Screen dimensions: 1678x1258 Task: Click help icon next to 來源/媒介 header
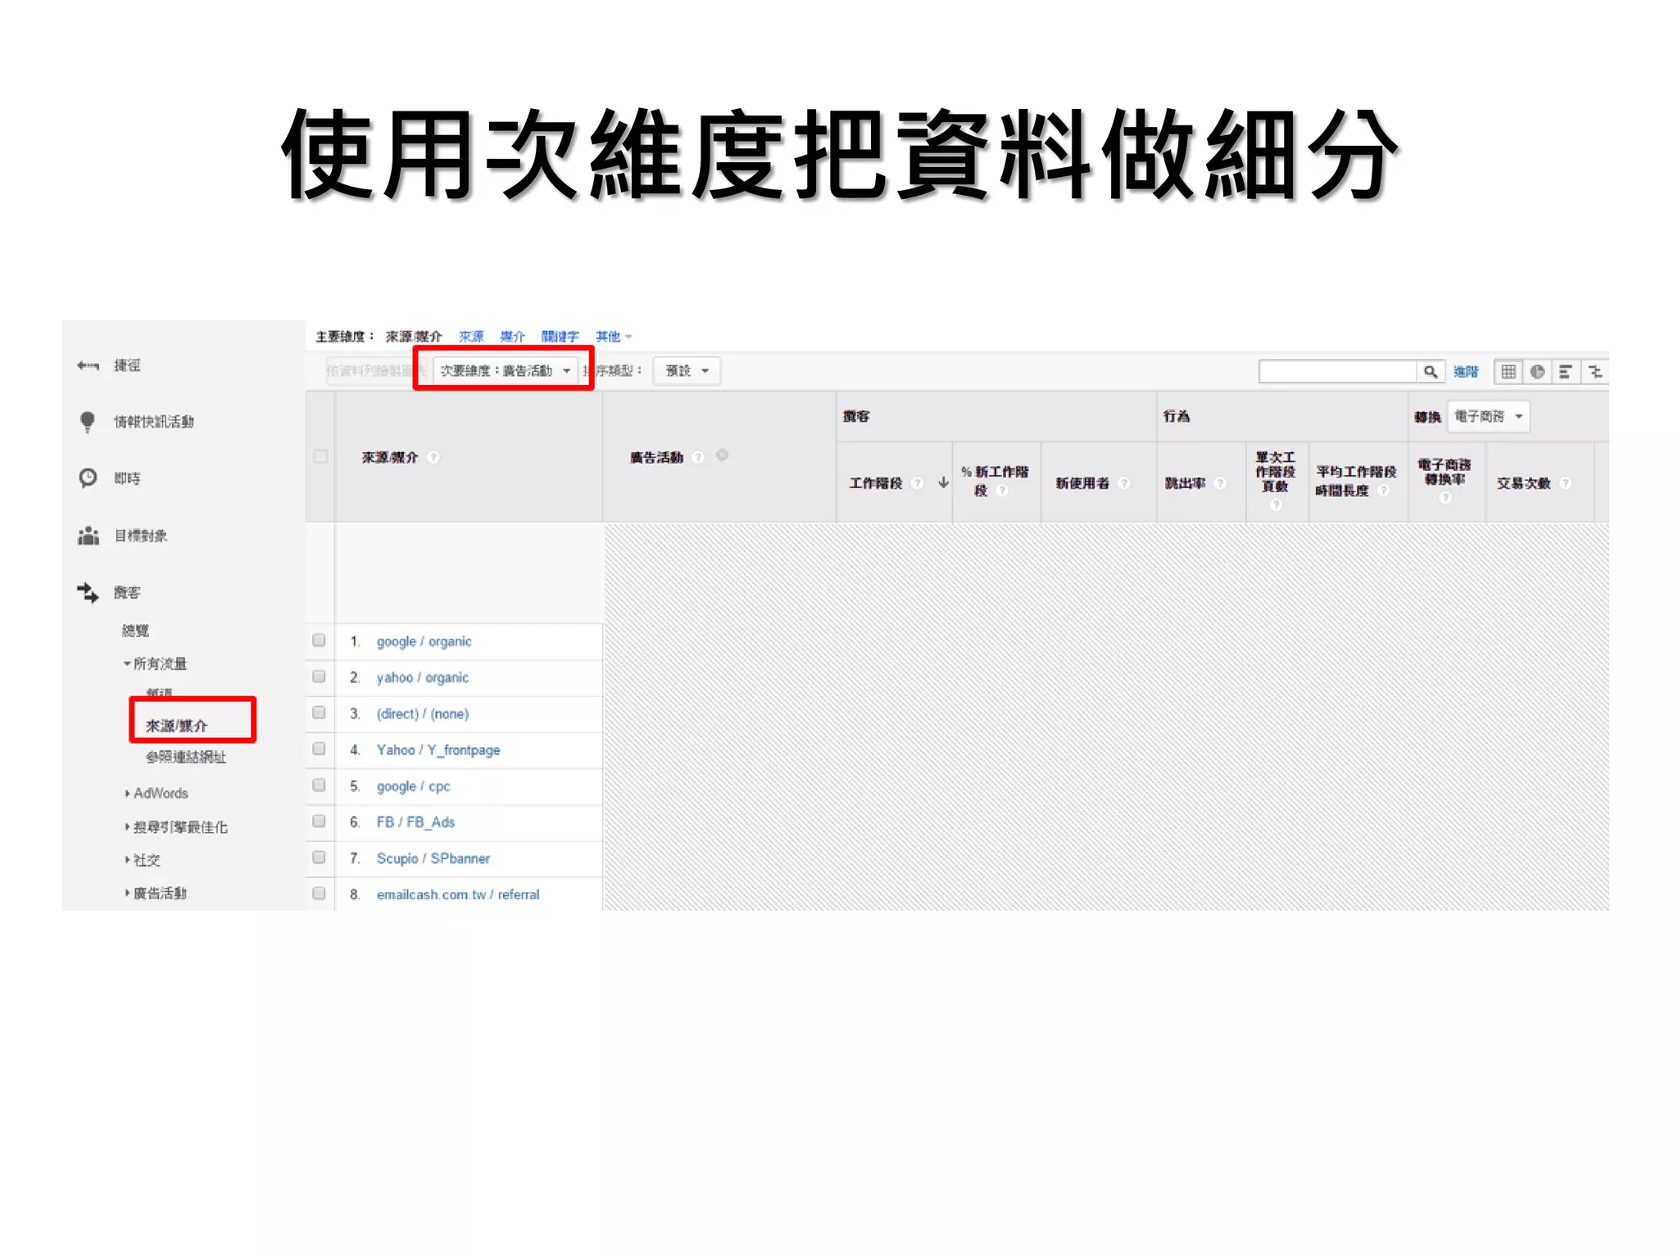point(433,458)
